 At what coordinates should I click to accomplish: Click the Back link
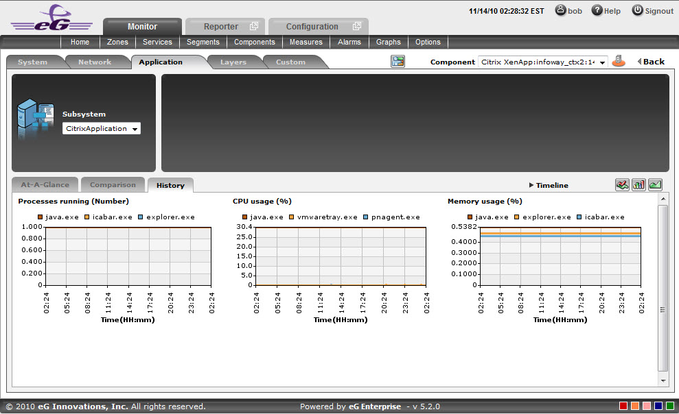654,62
